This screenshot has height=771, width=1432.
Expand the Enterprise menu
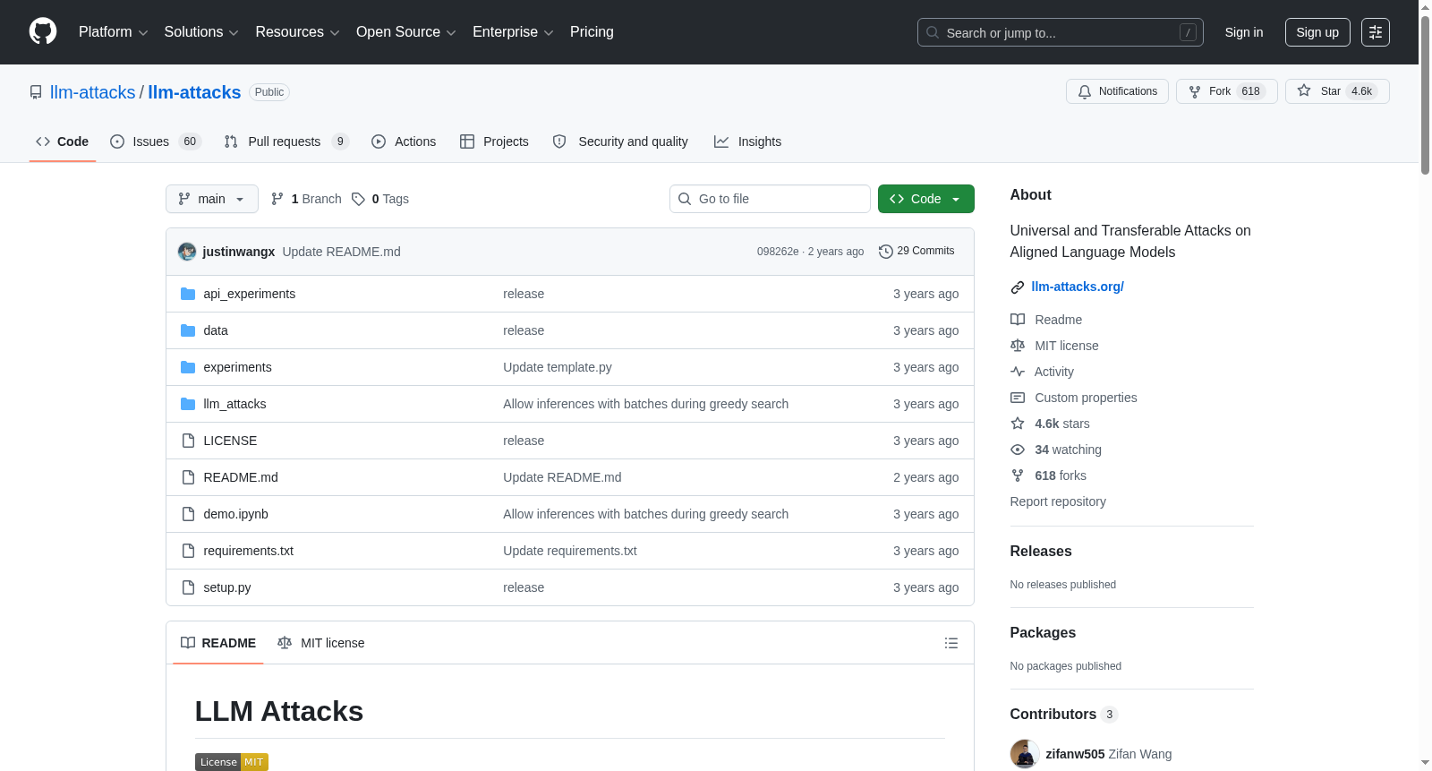513,32
